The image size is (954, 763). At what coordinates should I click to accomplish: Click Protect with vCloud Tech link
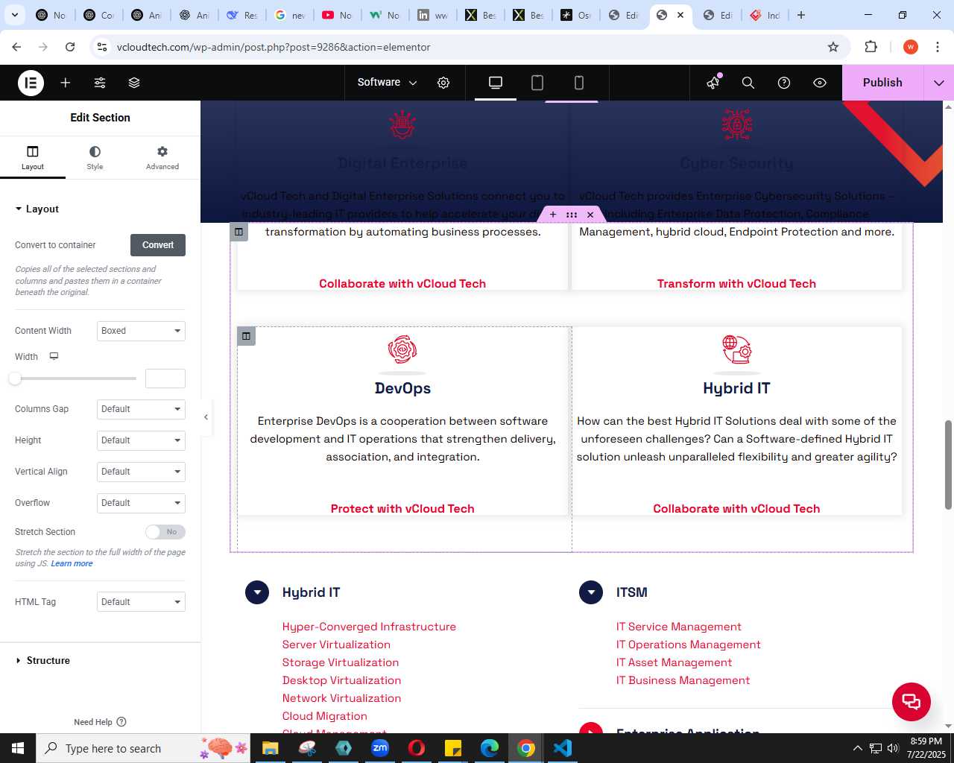coord(402,509)
